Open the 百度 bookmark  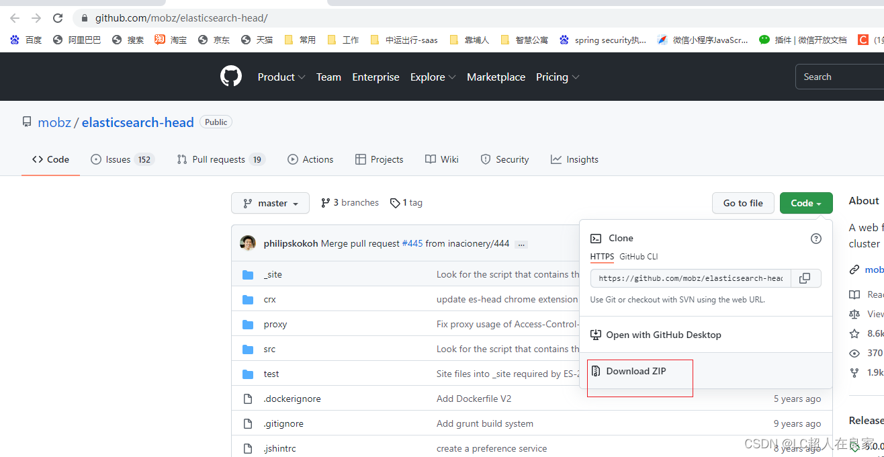[x=27, y=40]
